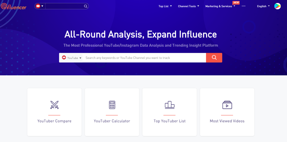Click the video player icon for Most Viewed Videos
The image size is (287, 142).
click(x=227, y=105)
